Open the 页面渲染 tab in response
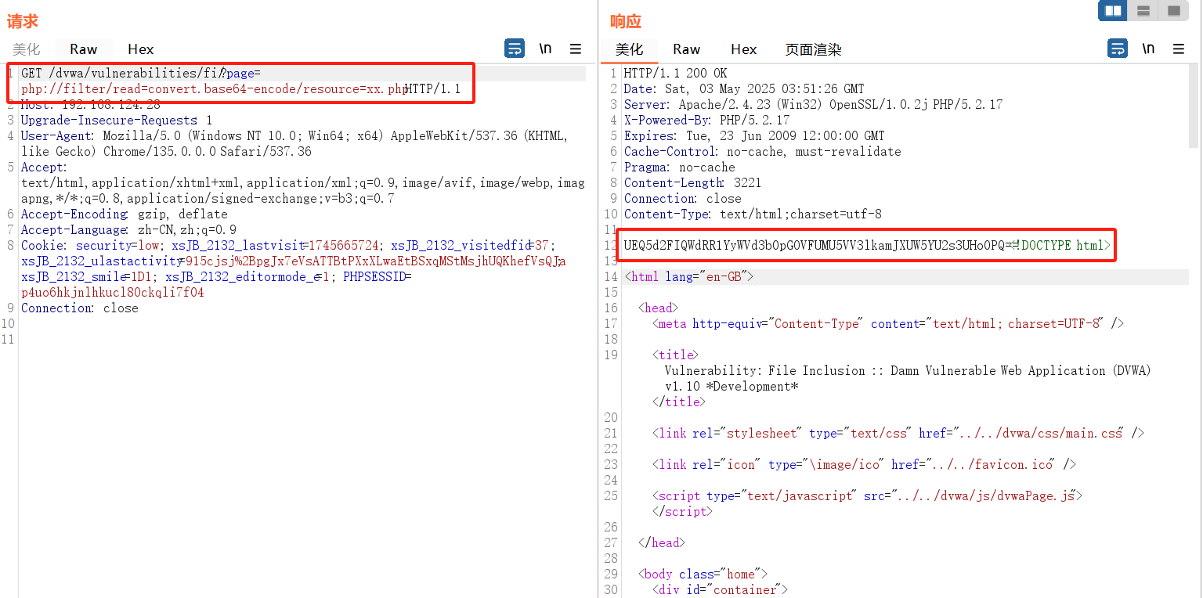Viewport: 1203px width, 598px height. (813, 49)
